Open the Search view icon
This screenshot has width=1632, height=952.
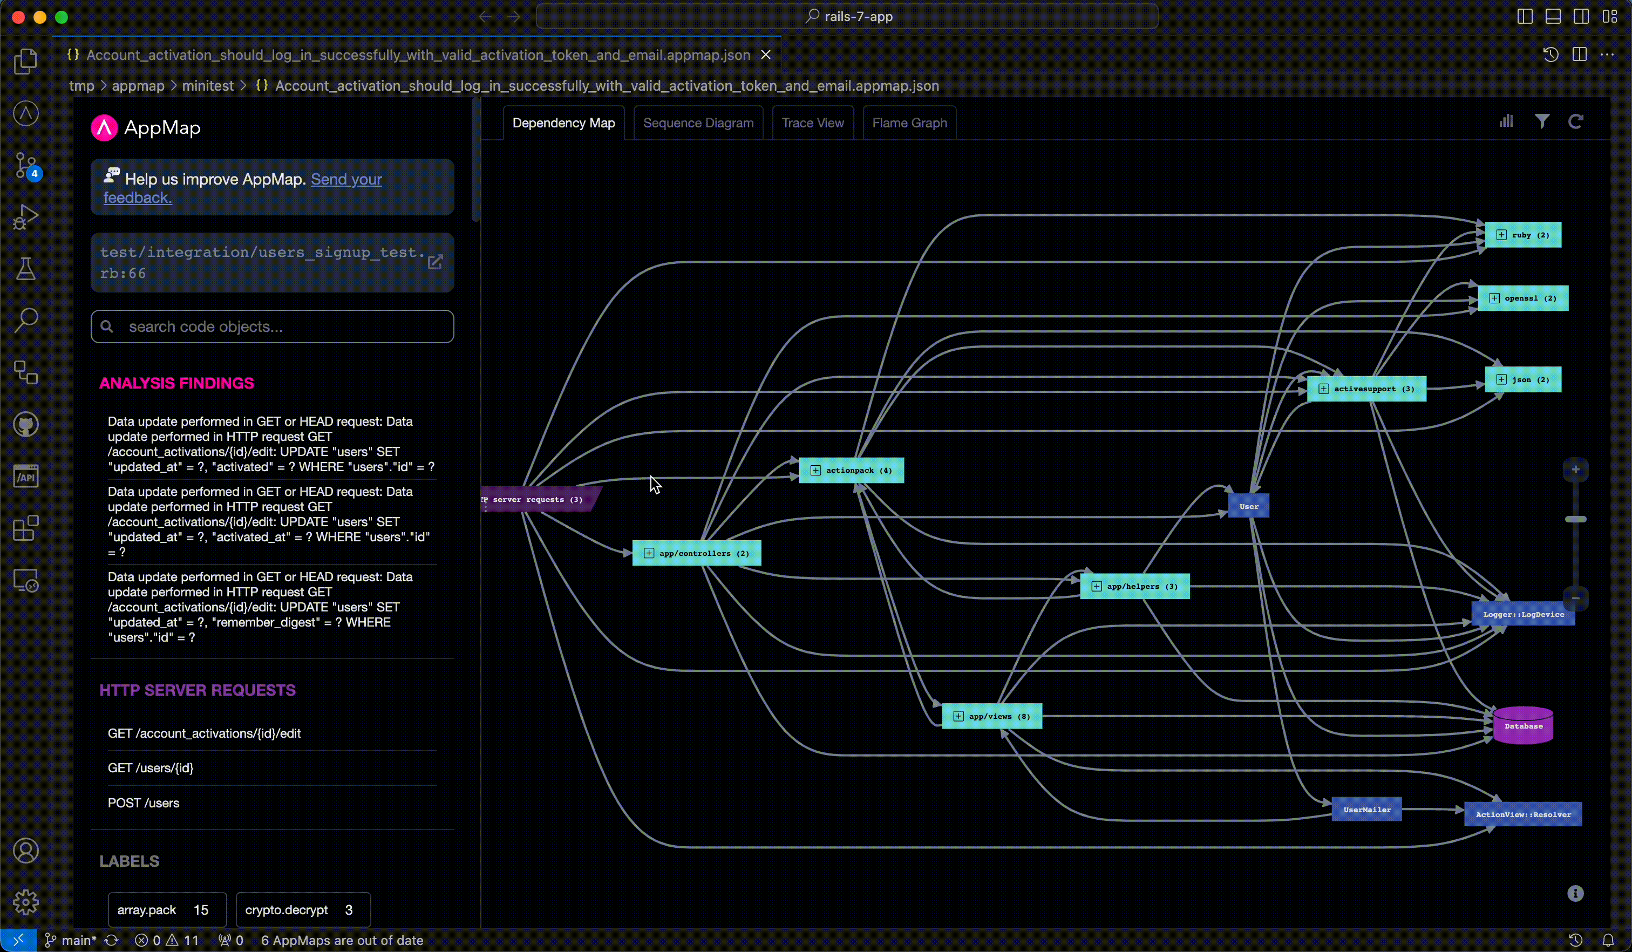click(x=26, y=321)
